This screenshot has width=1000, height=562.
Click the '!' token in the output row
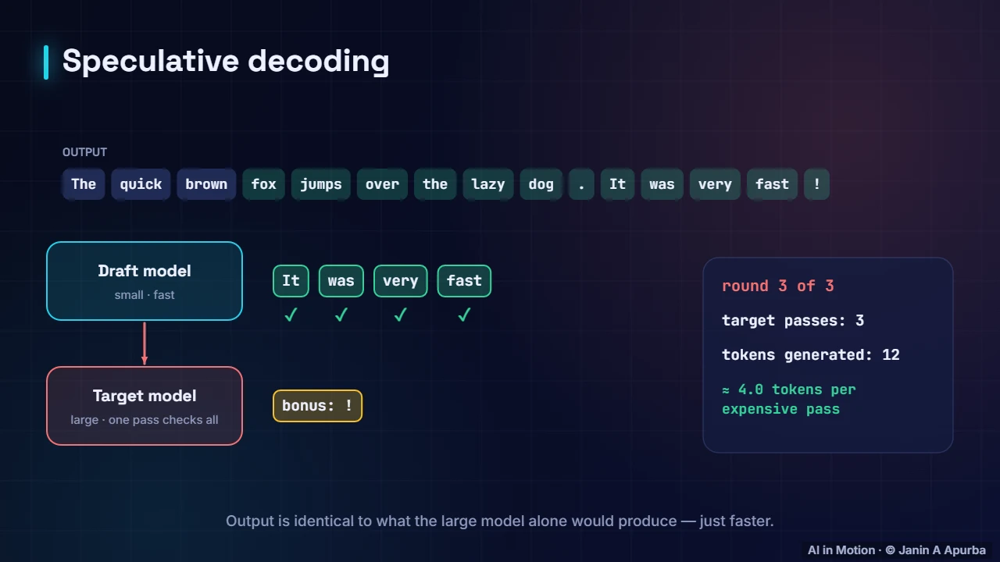click(816, 184)
